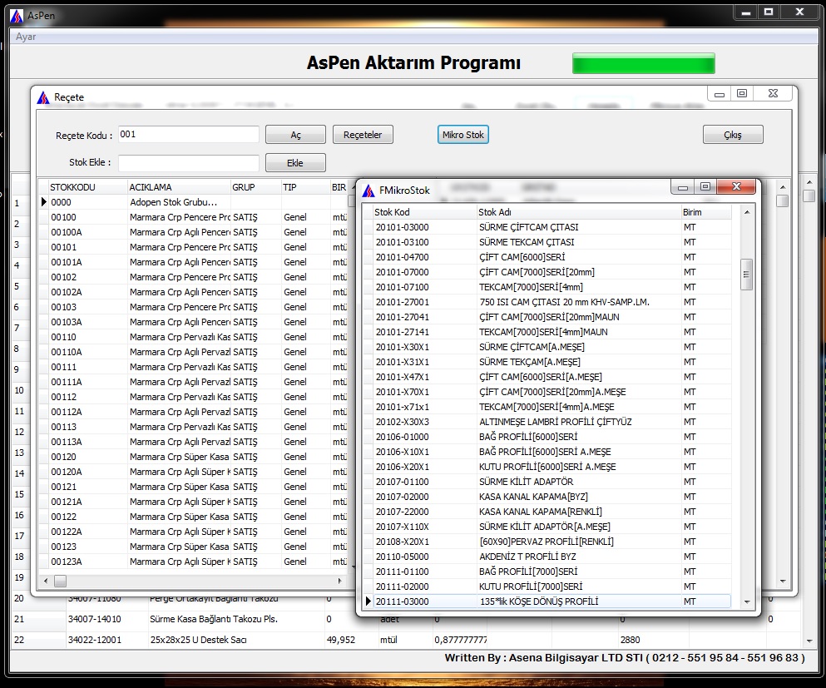Image resolution: width=826 pixels, height=688 pixels.
Task: Sort by the STOKKODU column header
Action: [x=87, y=187]
